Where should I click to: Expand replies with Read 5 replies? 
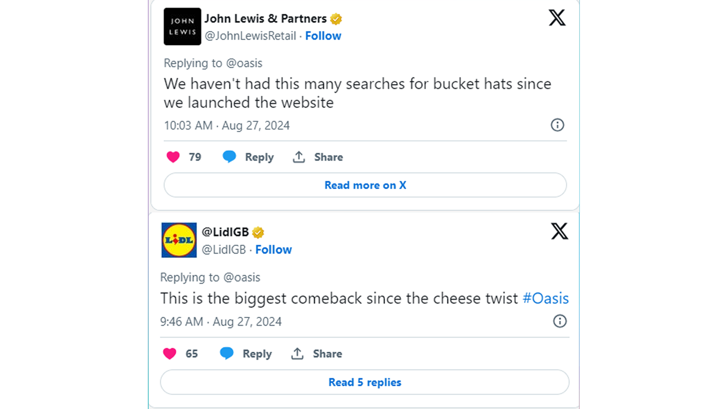(x=364, y=382)
